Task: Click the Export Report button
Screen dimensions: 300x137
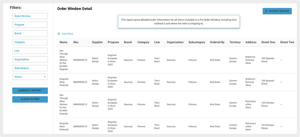Action: [277, 11]
